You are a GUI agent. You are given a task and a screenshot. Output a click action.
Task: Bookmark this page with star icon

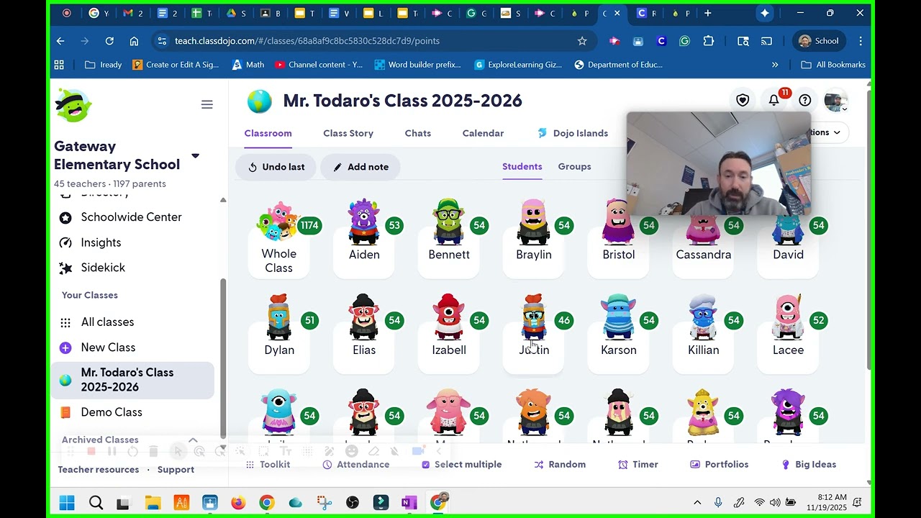point(582,41)
